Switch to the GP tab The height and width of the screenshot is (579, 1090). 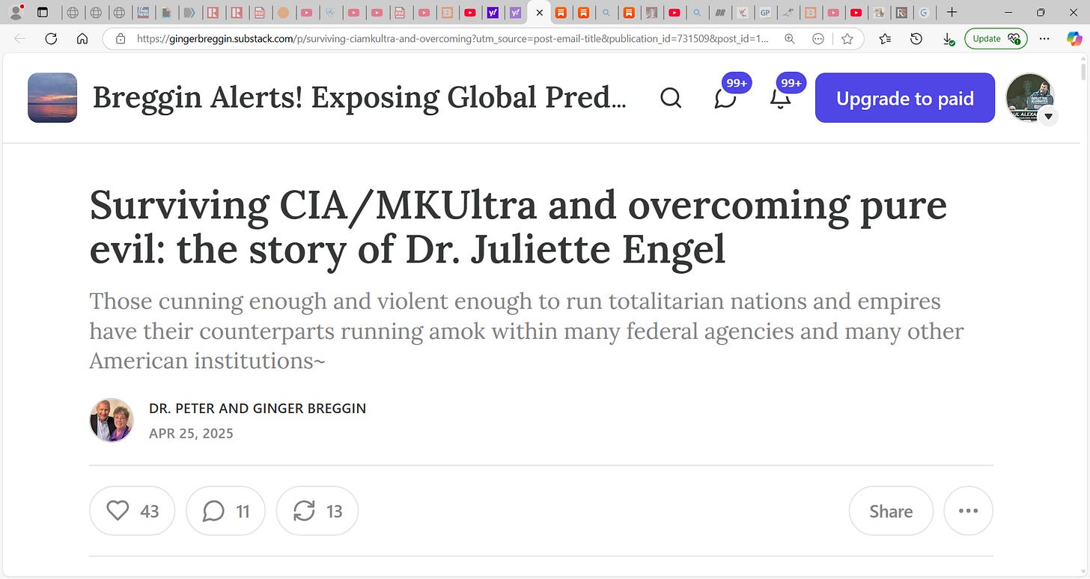(x=765, y=13)
